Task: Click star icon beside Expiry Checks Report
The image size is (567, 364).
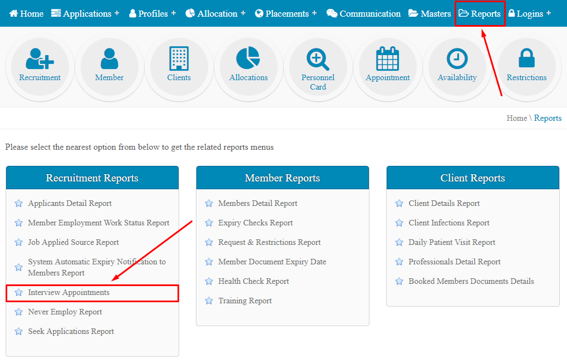Action: (209, 223)
